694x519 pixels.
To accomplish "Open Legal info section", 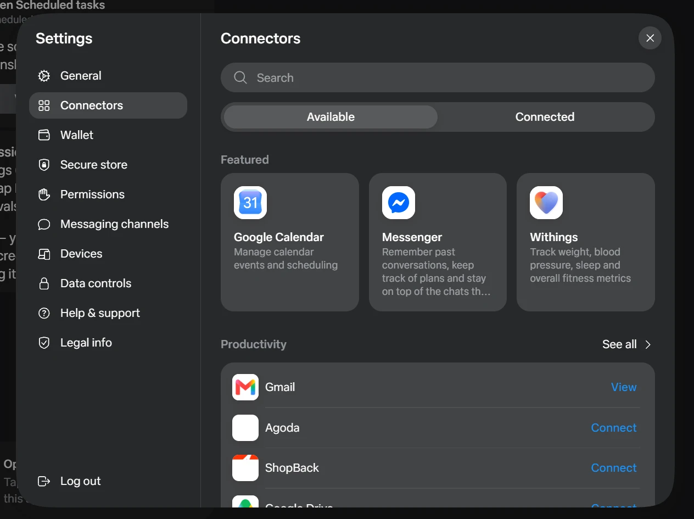I will (x=108, y=343).
